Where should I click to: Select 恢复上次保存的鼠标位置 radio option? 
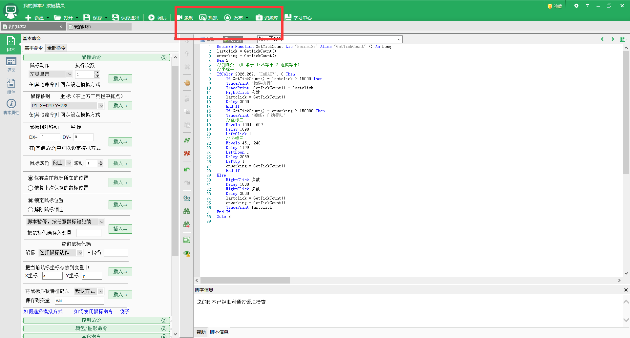click(x=31, y=188)
